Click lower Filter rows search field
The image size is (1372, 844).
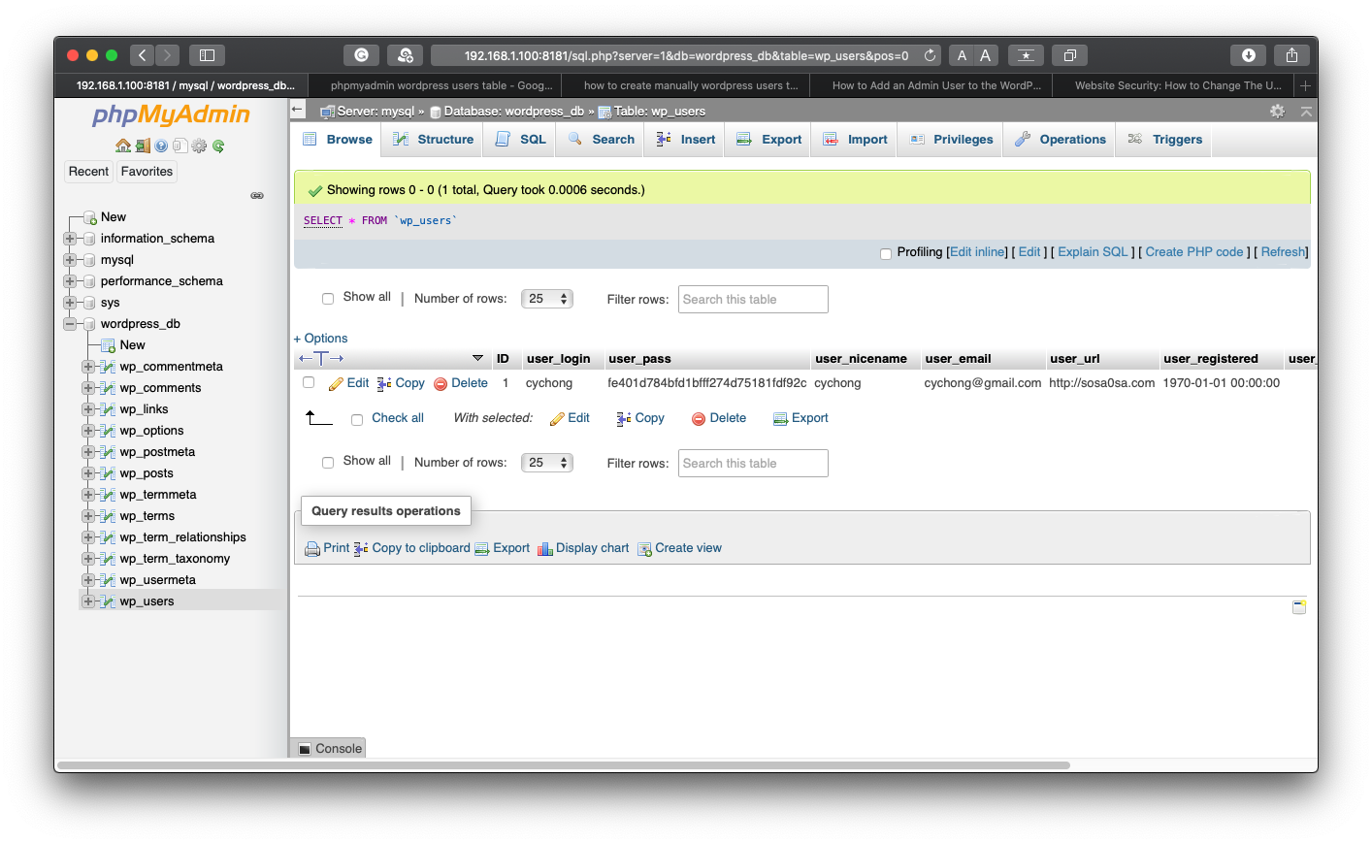tap(753, 463)
